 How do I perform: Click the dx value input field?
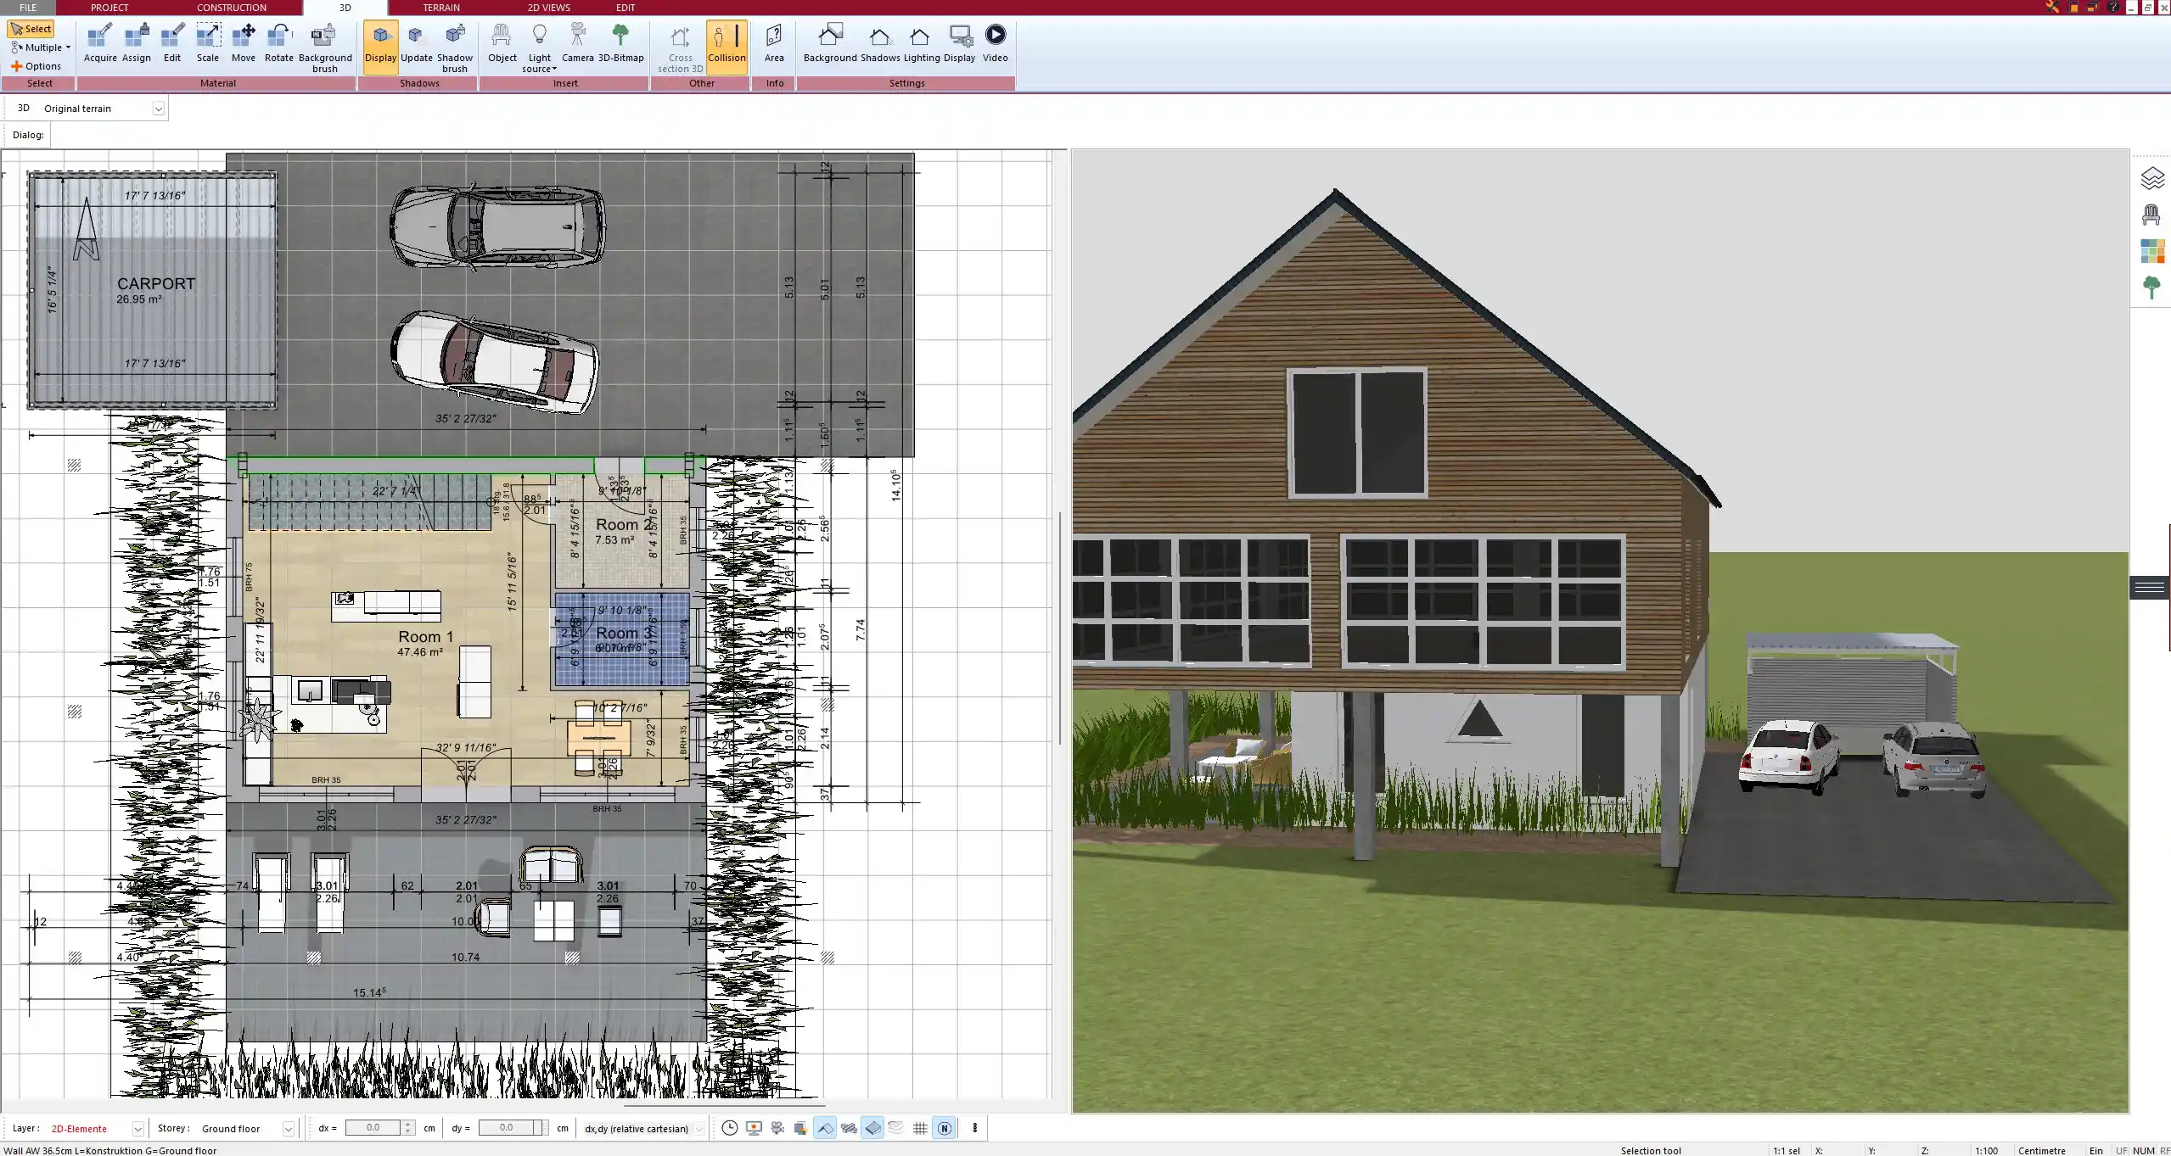click(x=373, y=1128)
